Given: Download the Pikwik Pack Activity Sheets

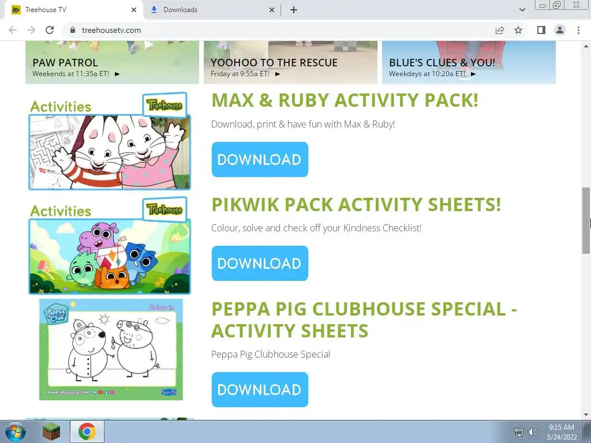Looking at the screenshot, I should [x=260, y=263].
